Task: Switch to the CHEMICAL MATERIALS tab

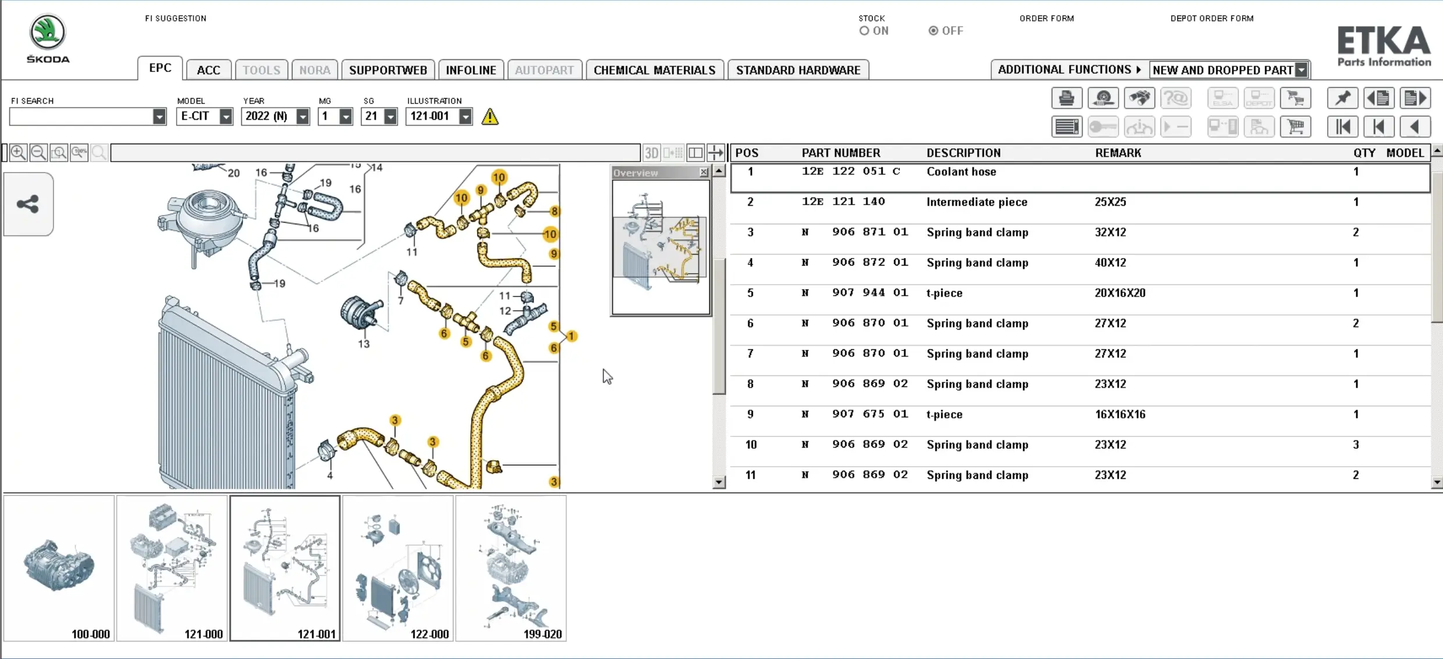Action: click(654, 69)
